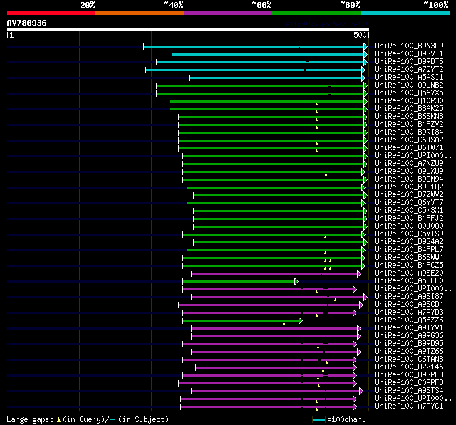
Task: Select the UniRef100_A9RG36 label
Action: coord(409,336)
